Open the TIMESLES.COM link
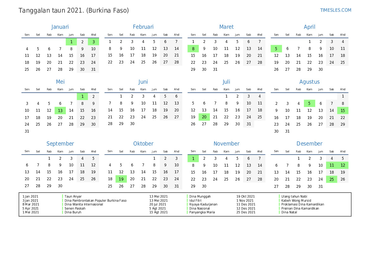Viewport: 370px width, 261px height. pos(336,10)
